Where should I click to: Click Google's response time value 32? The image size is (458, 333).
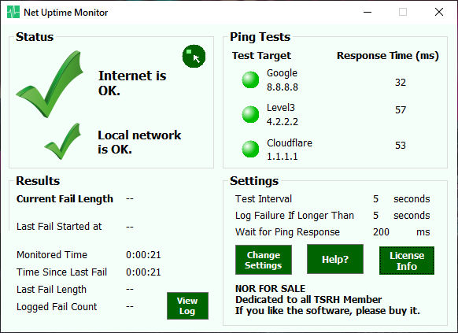401,83
